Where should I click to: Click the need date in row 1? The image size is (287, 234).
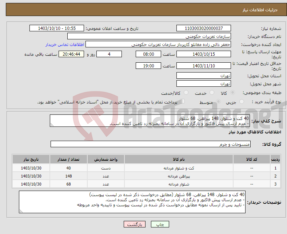(x=31, y=168)
